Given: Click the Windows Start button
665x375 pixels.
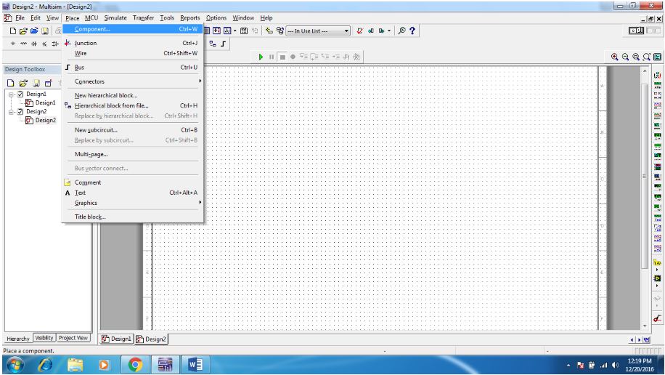Looking at the screenshot, I should (15, 365).
